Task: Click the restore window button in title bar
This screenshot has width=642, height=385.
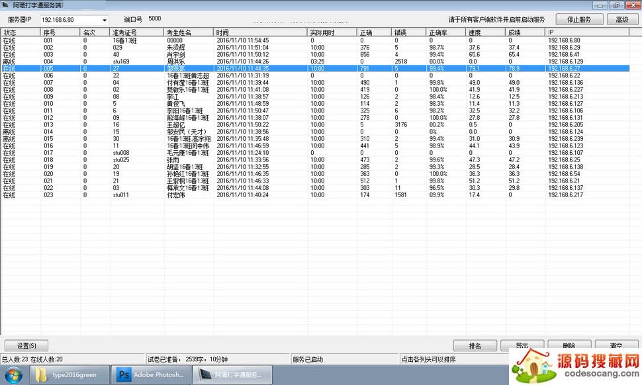Action: tap(616, 5)
